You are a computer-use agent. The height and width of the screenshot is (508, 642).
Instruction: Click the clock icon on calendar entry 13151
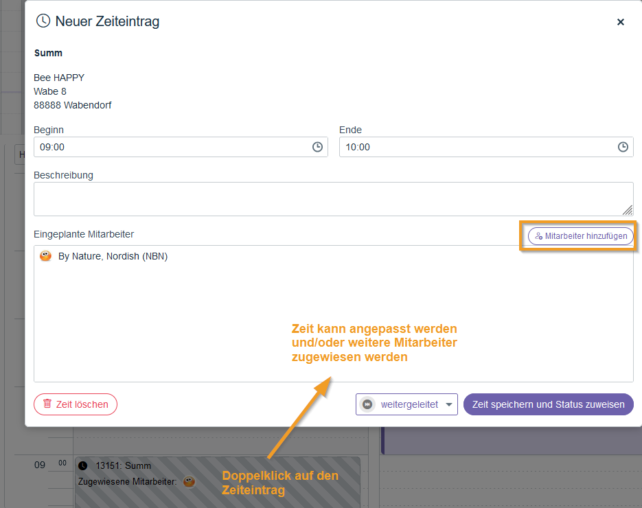(x=84, y=466)
